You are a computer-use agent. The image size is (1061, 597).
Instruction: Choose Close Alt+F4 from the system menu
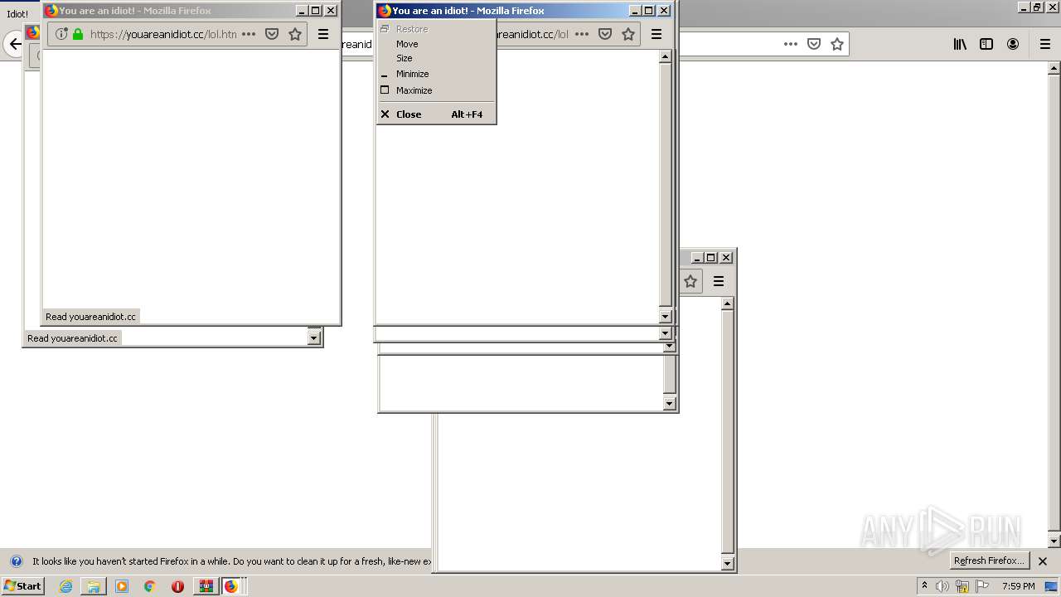[x=437, y=114]
